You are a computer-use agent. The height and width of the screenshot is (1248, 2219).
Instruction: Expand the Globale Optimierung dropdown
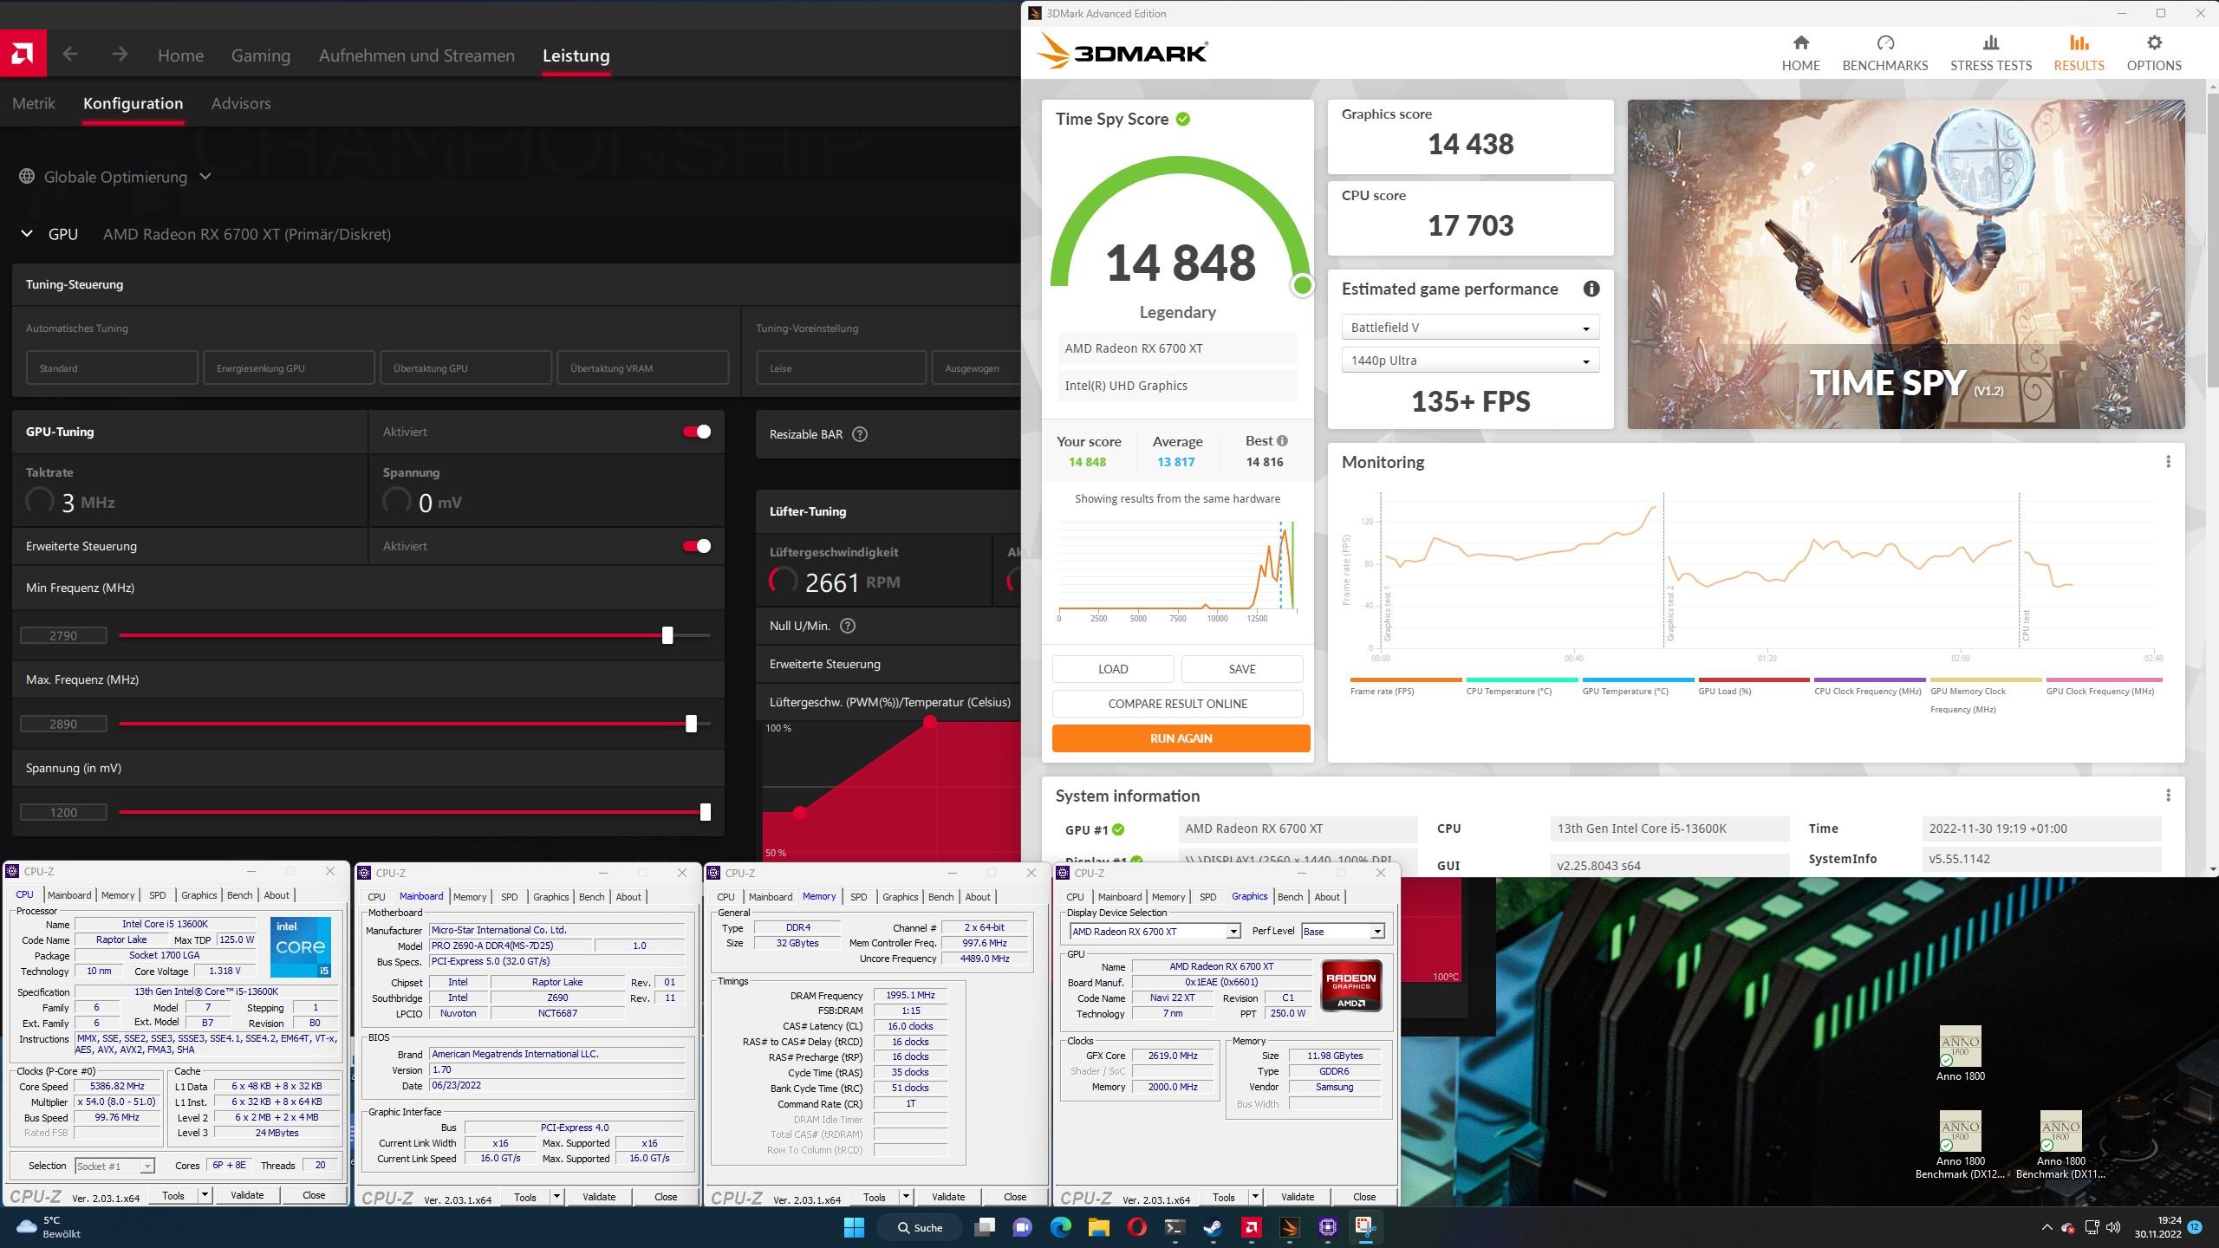point(205,177)
